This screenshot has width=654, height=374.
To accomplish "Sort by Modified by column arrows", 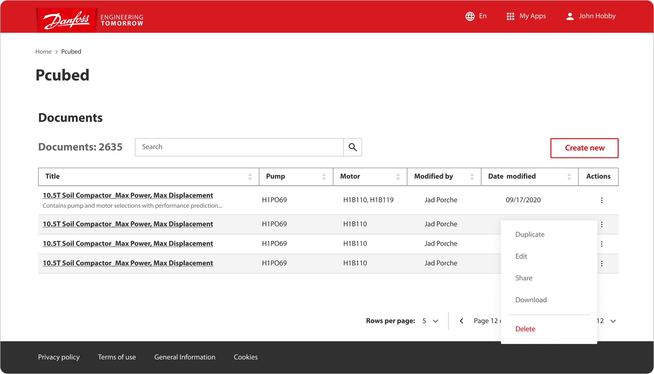I will click(472, 177).
